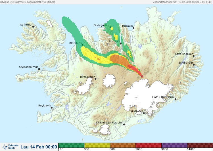Click the Kirkjubæjarklaustur marker dot

(124, 125)
